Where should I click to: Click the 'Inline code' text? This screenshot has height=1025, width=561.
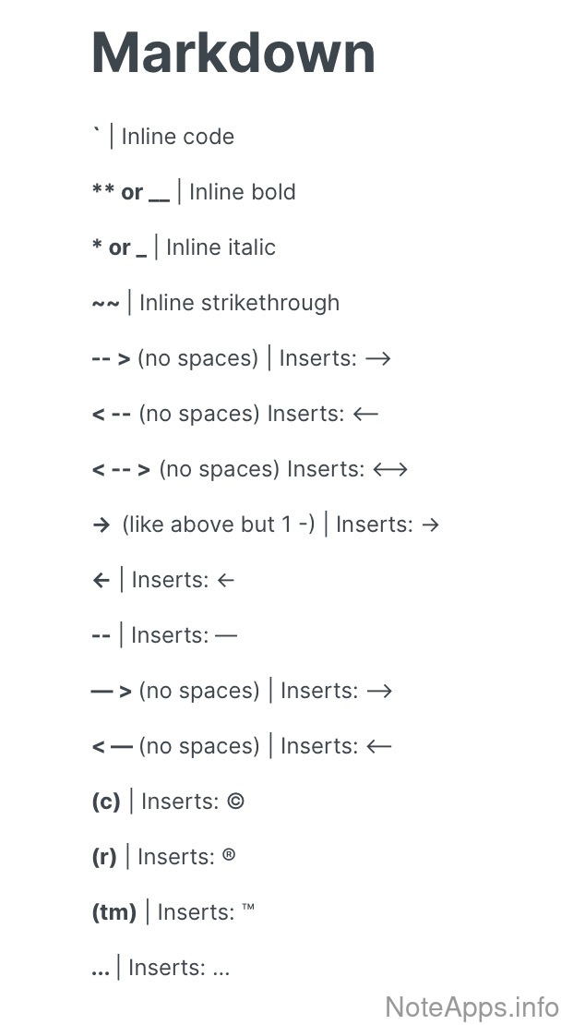point(178,137)
